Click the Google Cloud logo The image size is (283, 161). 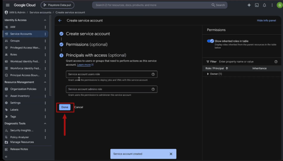(24, 5)
